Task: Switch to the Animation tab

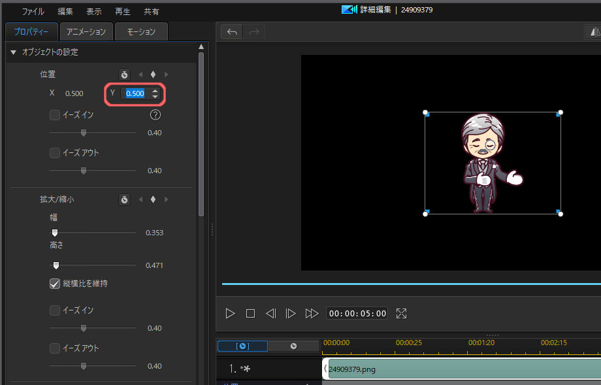Action: [x=86, y=31]
